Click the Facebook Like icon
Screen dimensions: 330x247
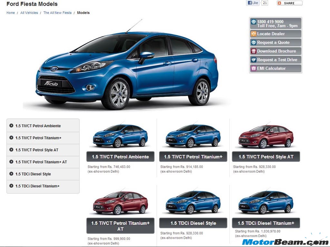(x=250, y=3)
